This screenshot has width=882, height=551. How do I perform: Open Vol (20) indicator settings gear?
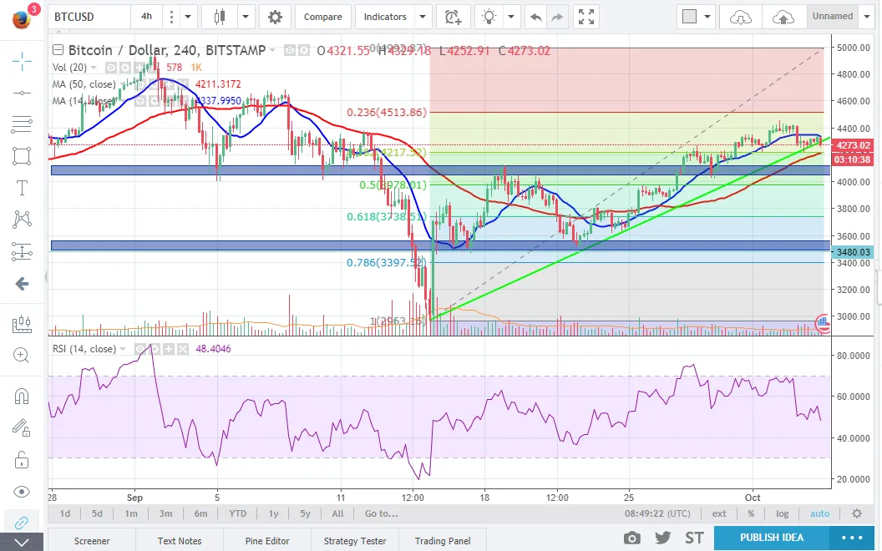click(125, 68)
